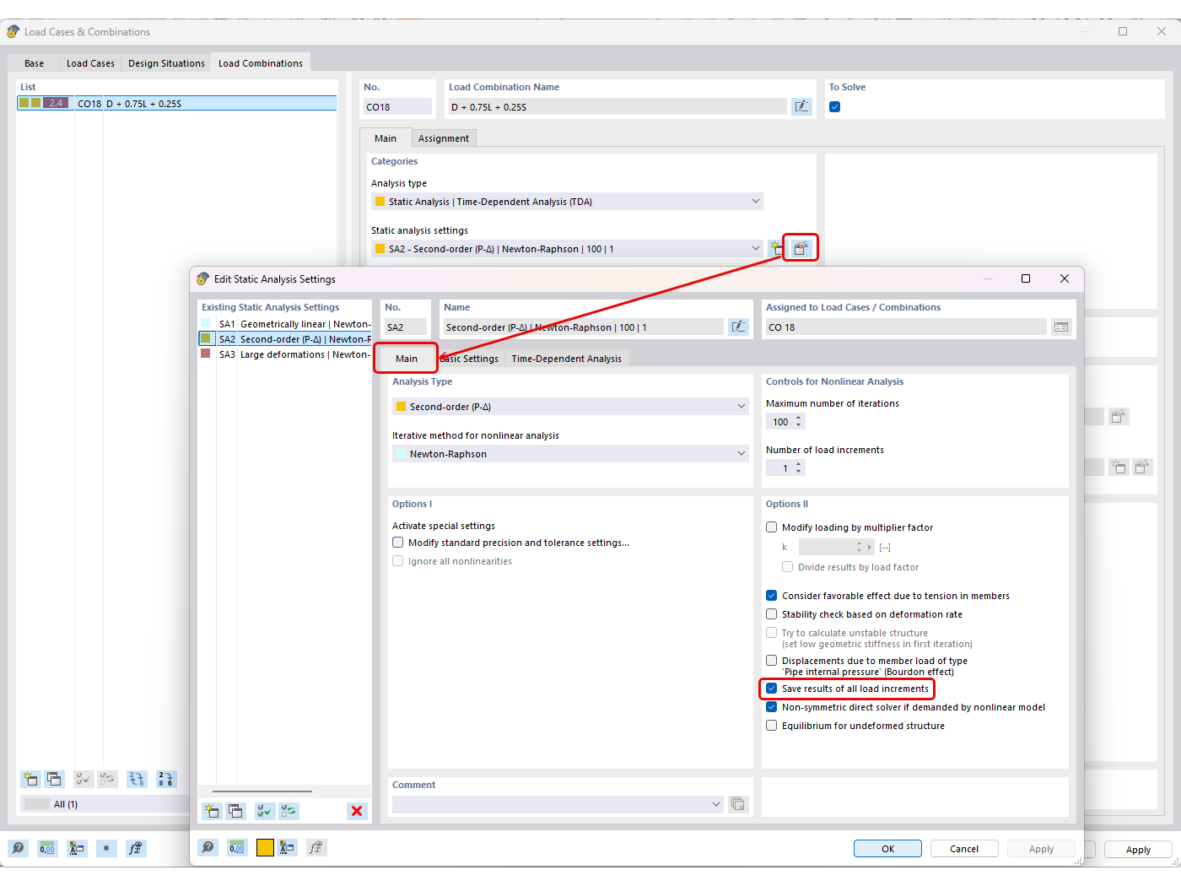Invert selection using the swap checkbox icon
The width and height of the screenshot is (1181, 886).
point(288,810)
